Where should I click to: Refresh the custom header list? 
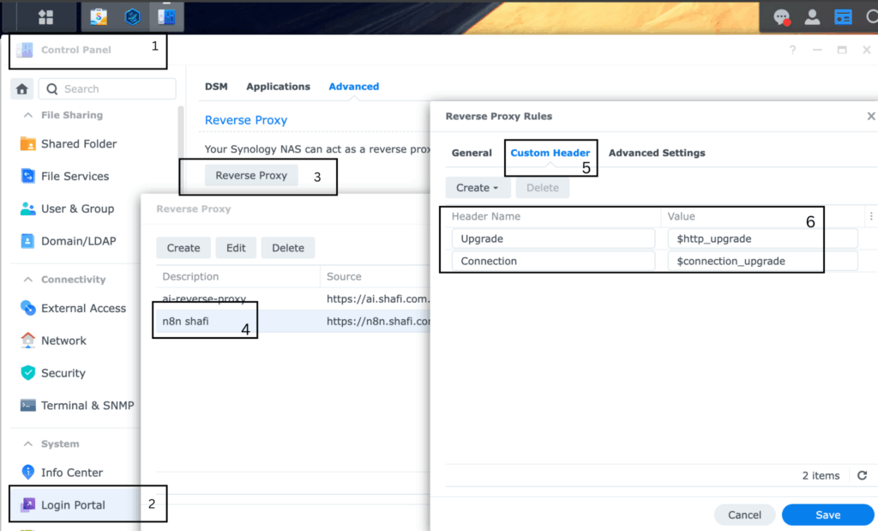click(x=862, y=475)
